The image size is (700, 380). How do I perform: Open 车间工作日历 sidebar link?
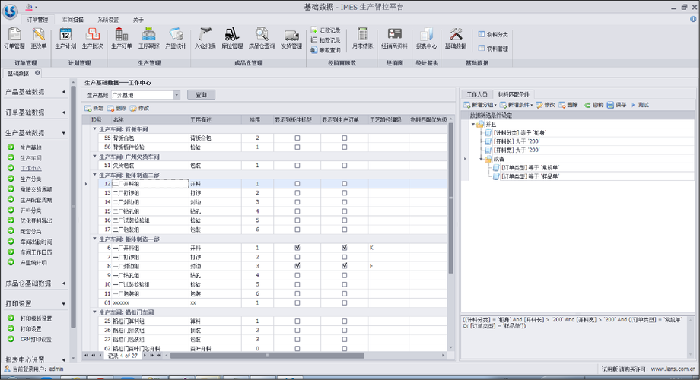tap(37, 252)
